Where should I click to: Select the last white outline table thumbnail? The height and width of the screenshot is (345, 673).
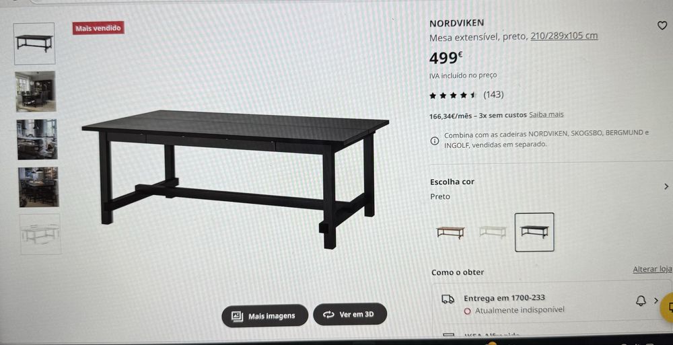(x=40, y=234)
